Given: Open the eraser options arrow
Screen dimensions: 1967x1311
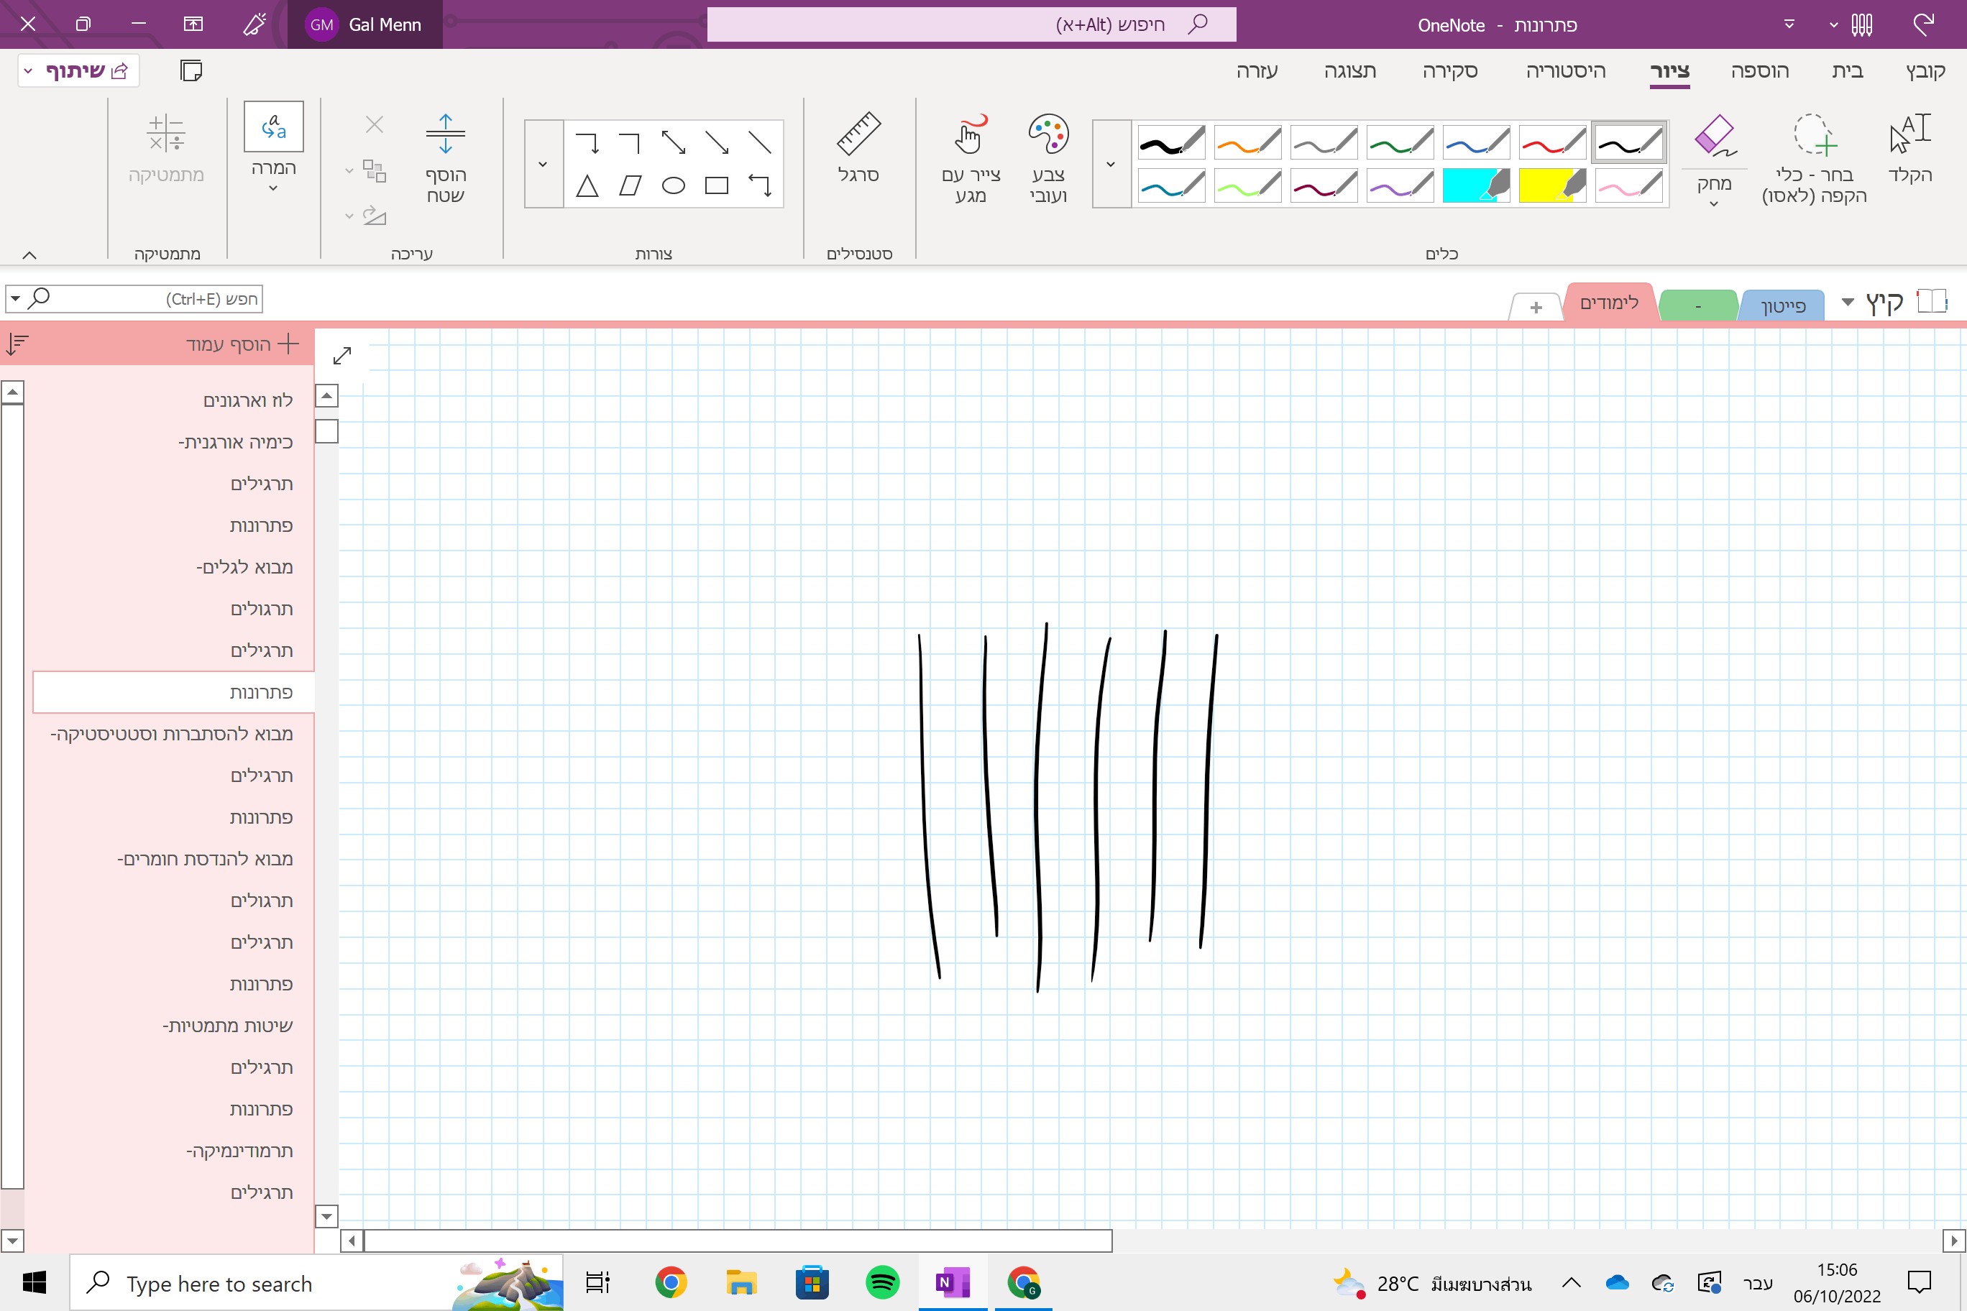Looking at the screenshot, I should 1714,204.
